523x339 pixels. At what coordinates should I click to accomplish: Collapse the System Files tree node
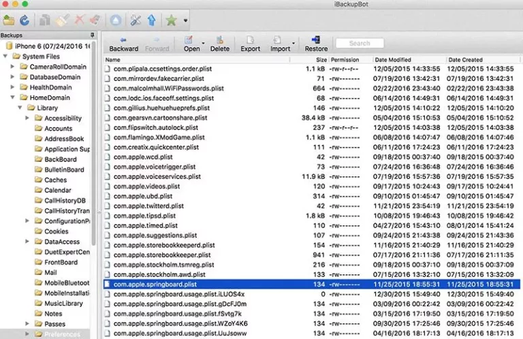[x=5, y=56]
